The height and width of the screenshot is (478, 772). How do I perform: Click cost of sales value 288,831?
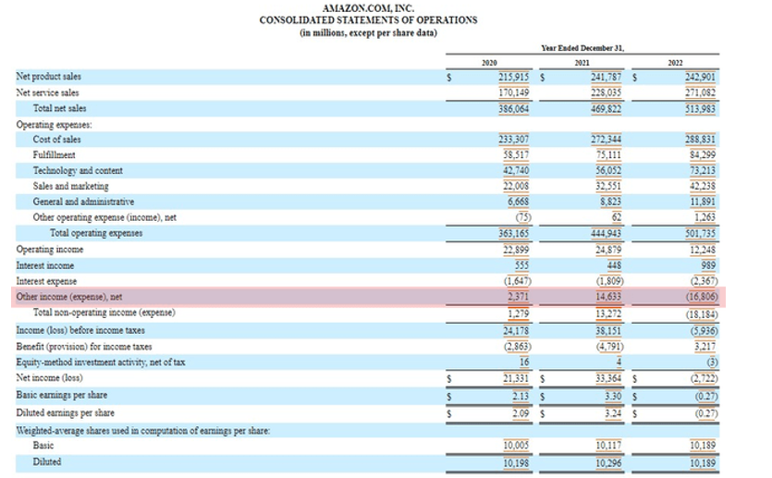700,140
